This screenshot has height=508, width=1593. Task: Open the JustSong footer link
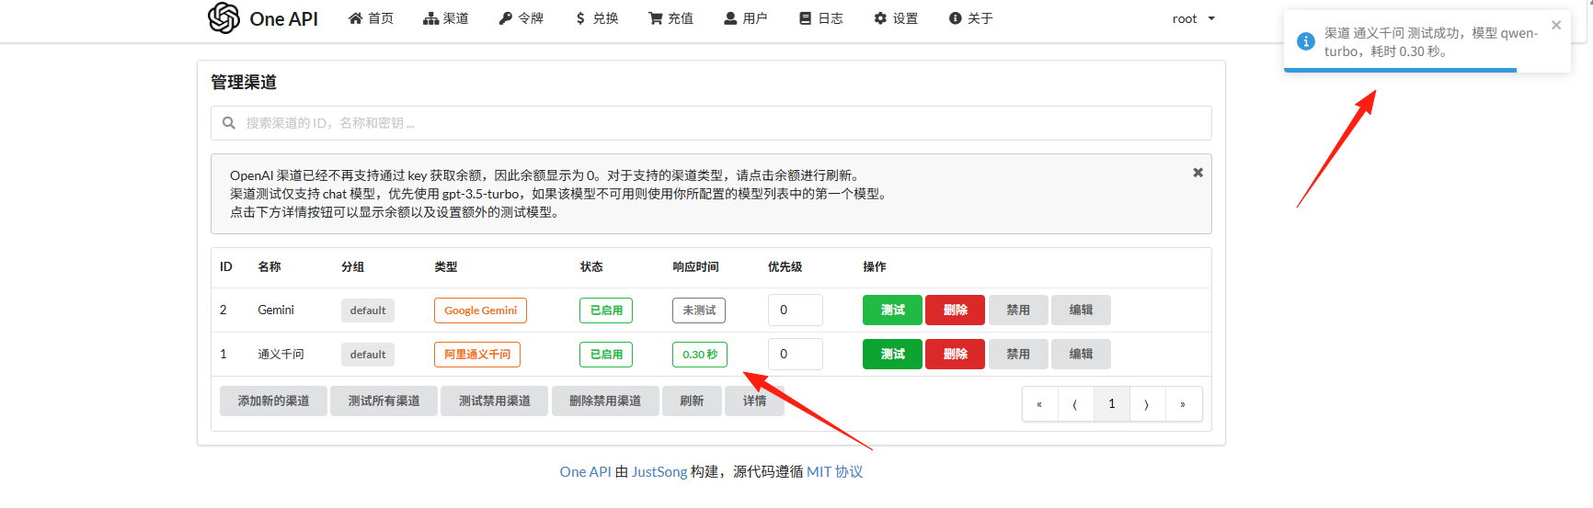[659, 472]
